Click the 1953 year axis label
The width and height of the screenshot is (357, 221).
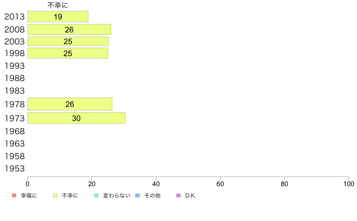[x=14, y=169]
